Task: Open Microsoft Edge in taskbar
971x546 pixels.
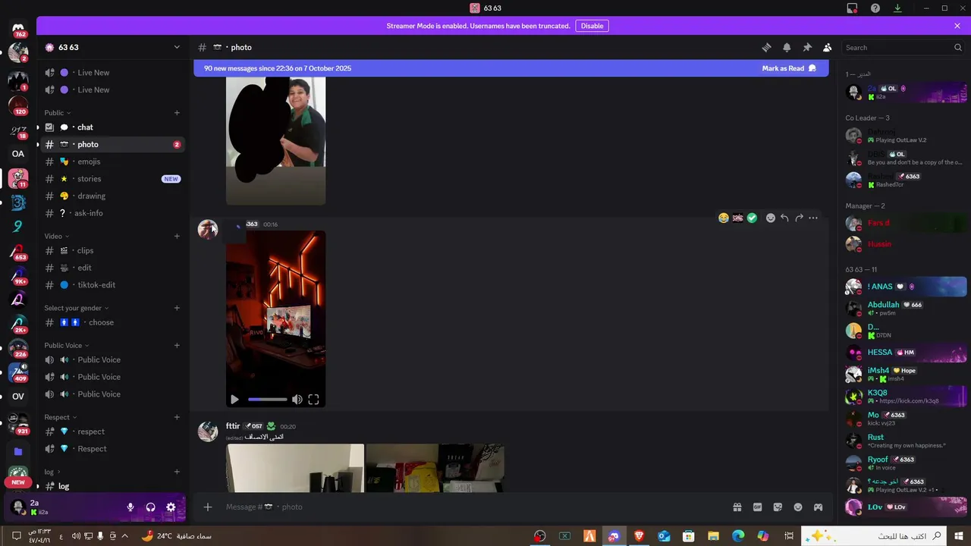Action: 738,536
